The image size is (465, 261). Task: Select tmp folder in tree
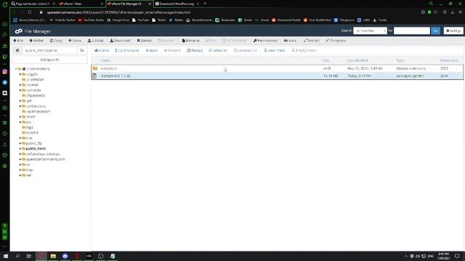pos(29,170)
